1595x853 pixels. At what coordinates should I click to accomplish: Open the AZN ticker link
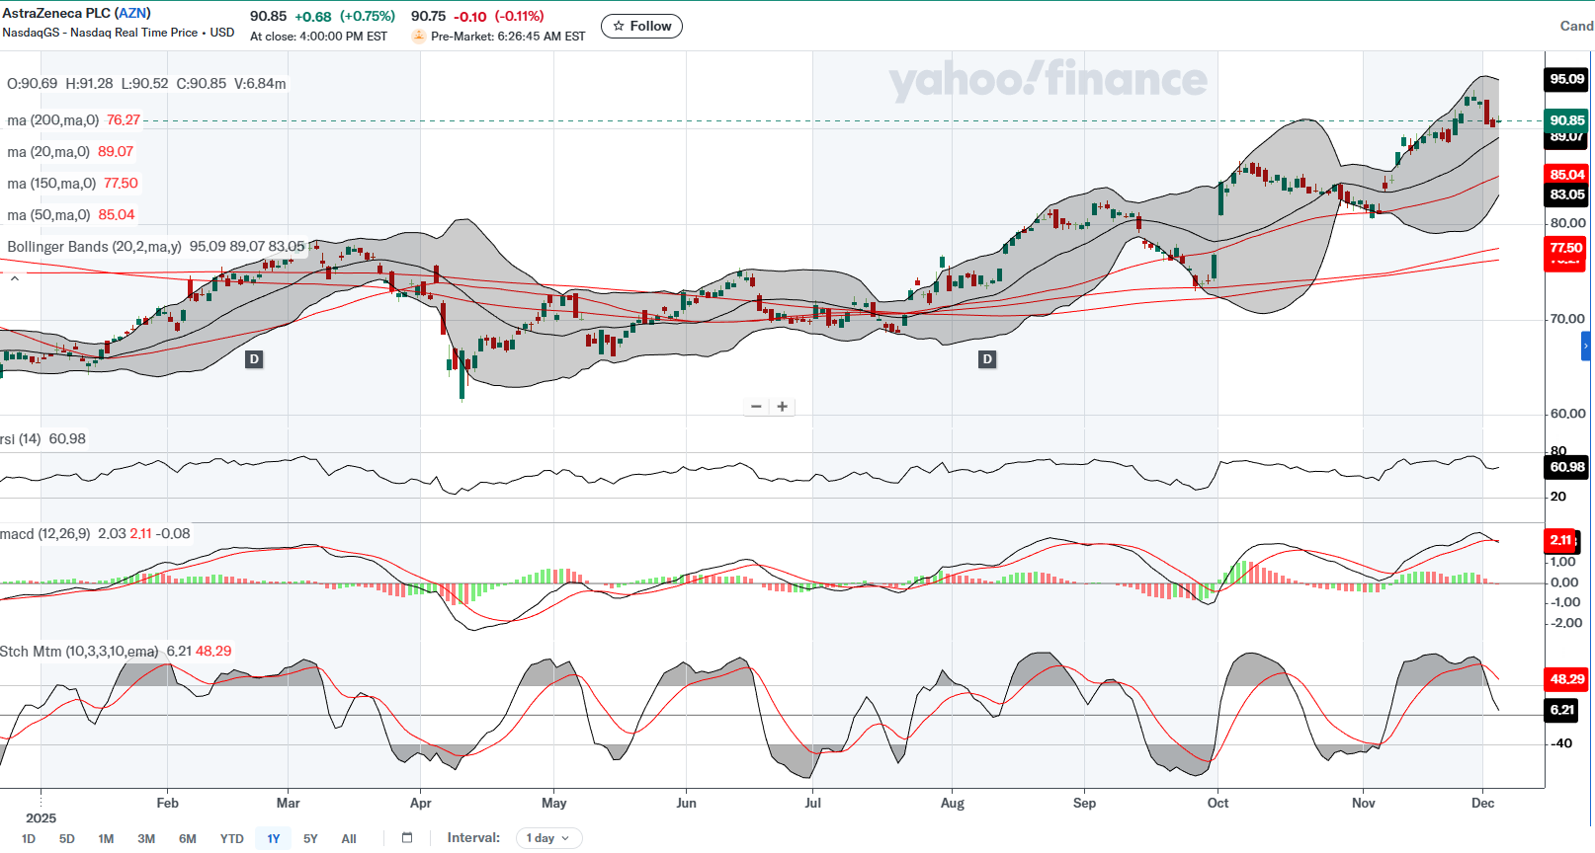132,13
